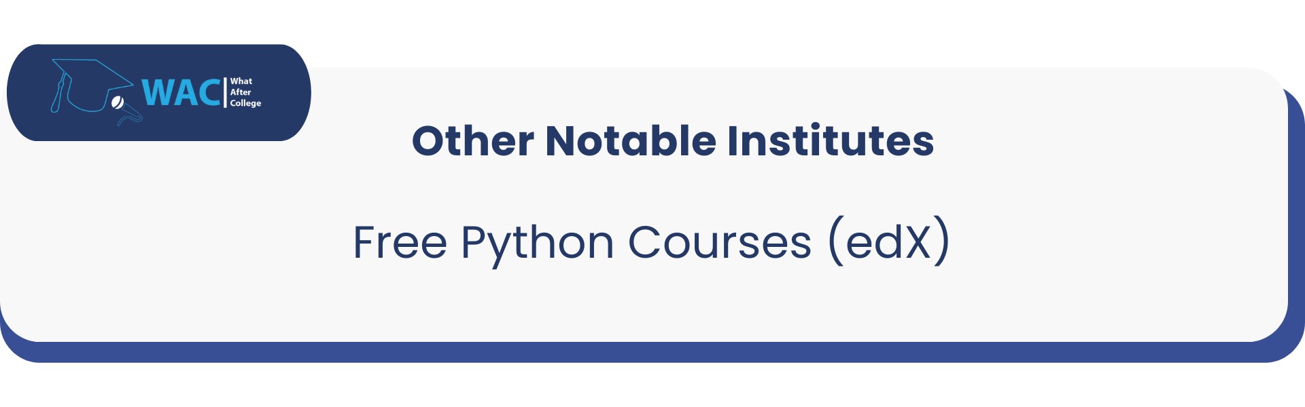Click the blue right edge of the card

[x=1296, y=217]
